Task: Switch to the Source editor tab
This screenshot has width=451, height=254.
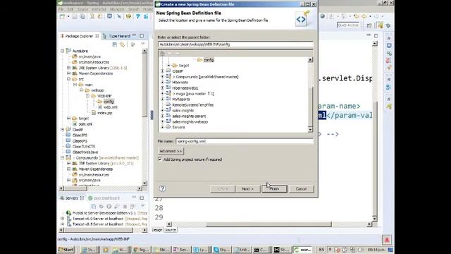Action: point(171,230)
